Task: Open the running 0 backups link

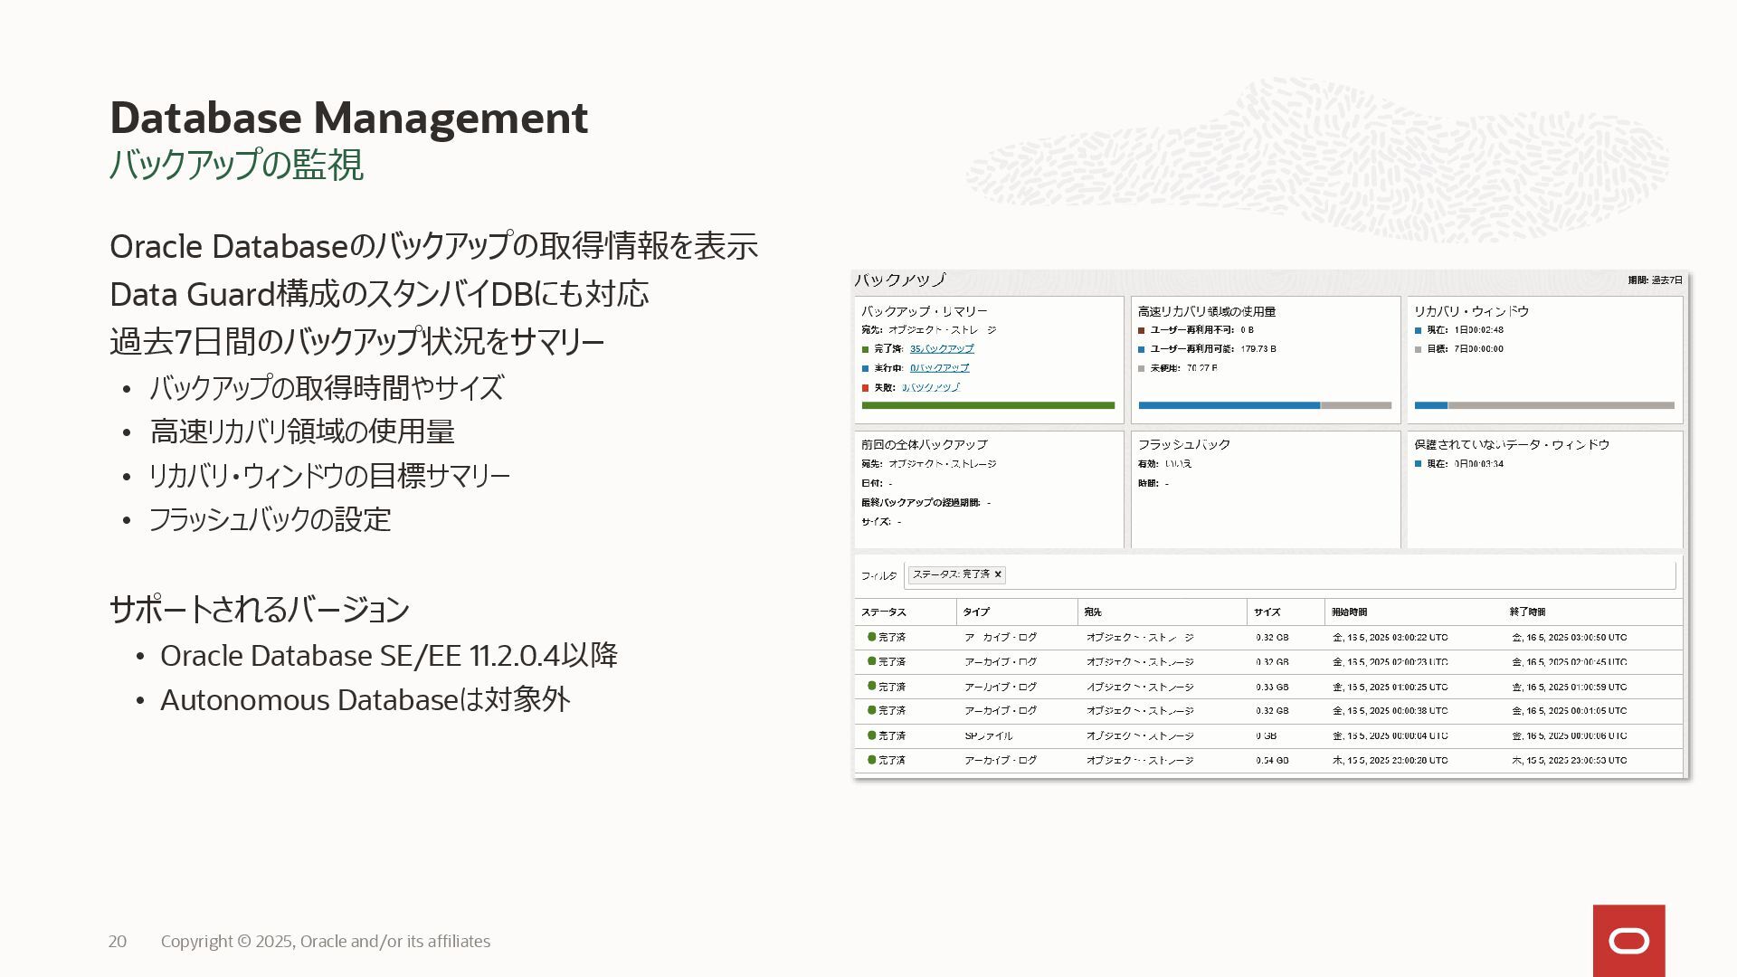Action: click(x=939, y=368)
